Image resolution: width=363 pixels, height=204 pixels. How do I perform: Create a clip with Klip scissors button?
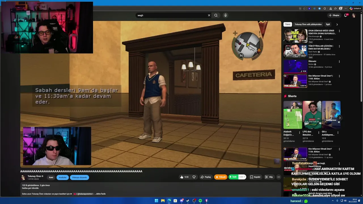coord(269,177)
